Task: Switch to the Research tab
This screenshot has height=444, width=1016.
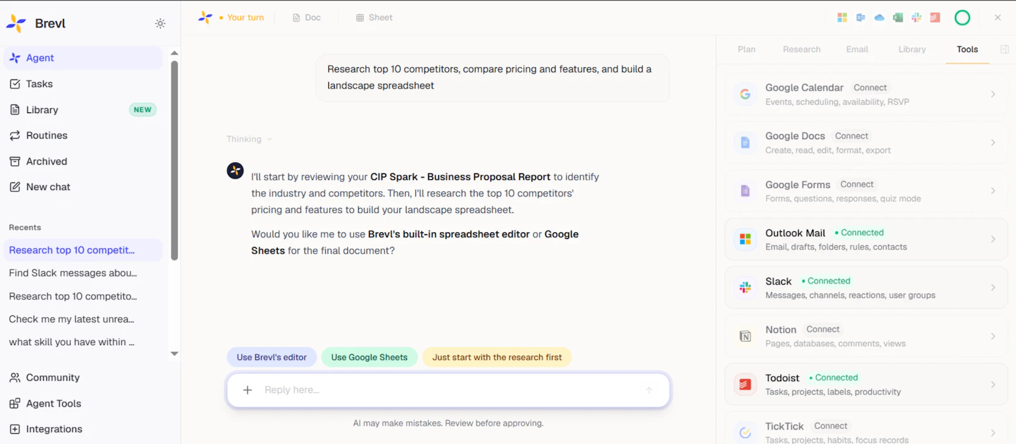Action: [x=801, y=50]
